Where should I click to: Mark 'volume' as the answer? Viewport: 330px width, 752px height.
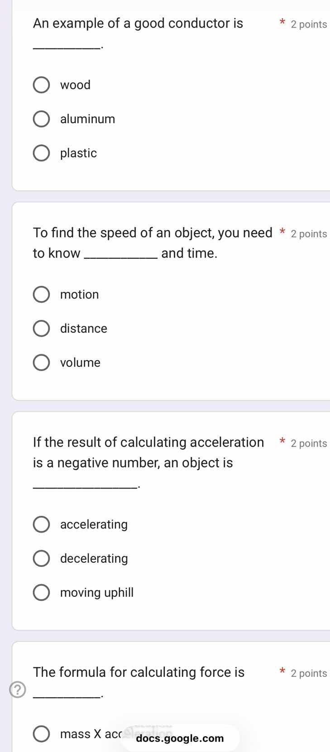point(42,363)
